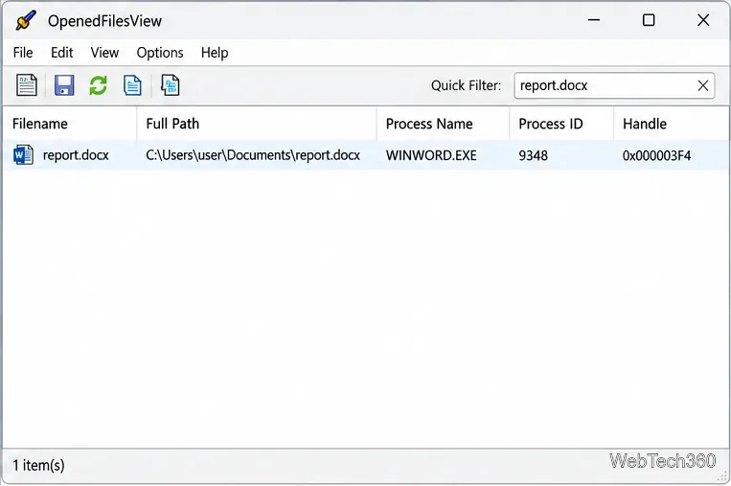
Task: Select the report.docx filename cell
Action: click(76, 155)
